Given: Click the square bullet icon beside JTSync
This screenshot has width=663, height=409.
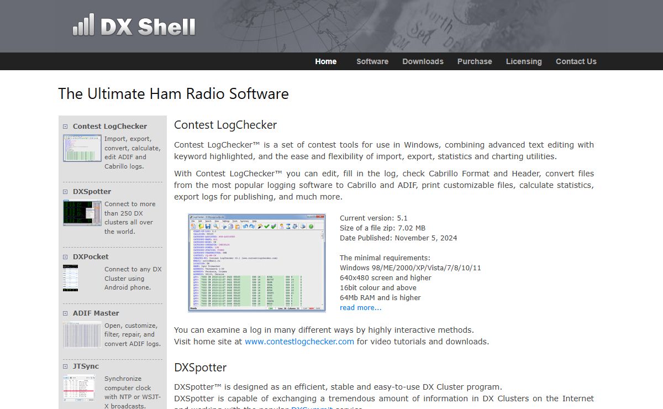Looking at the screenshot, I should point(65,366).
